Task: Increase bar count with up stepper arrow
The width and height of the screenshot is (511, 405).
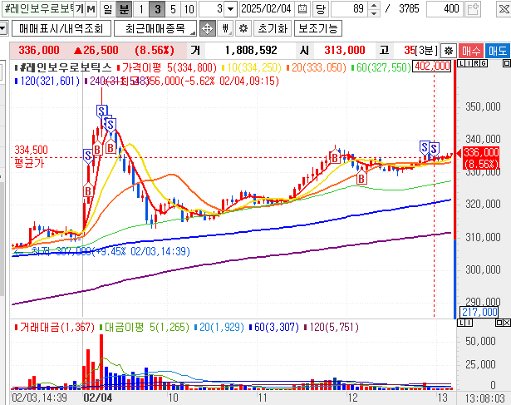Action: (374, 6)
